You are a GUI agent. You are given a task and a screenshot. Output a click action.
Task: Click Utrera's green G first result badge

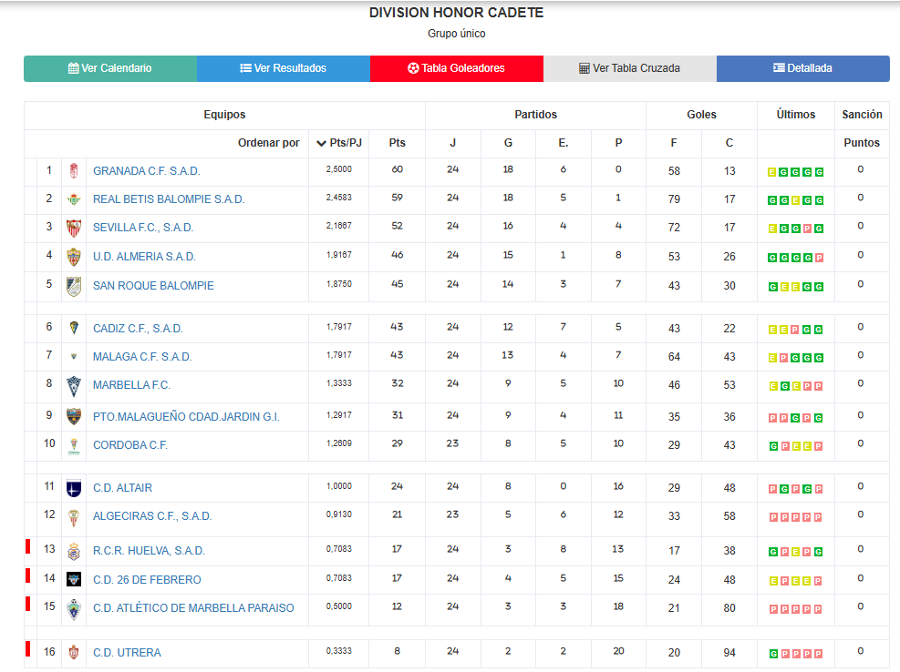(773, 654)
